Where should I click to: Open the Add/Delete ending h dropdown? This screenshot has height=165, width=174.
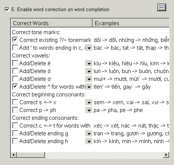pyautogui.click(x=88, y=141)
